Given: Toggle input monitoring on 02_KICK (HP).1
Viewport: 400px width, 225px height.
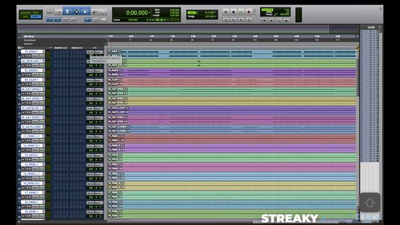Looking at the screenshot, I should pos(25,65).
